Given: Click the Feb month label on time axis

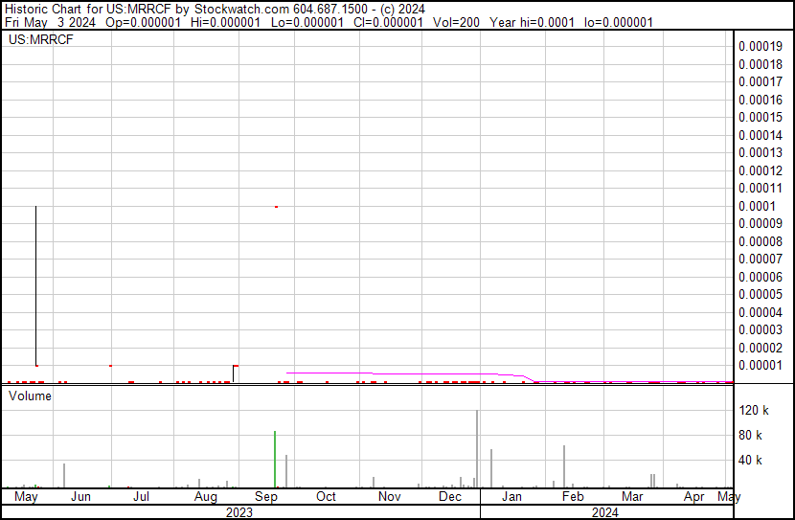Looking at the screenshot, I should (x=573, y=496).
